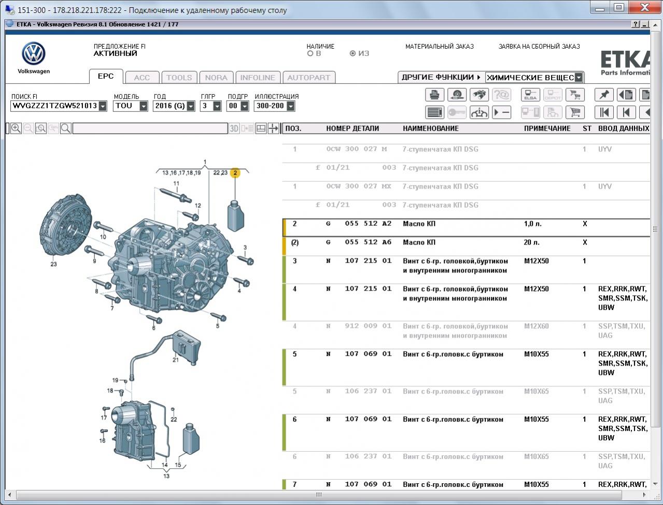The image size is (663, 505).
Task: Select the 'ИЗ' availability radio button
Action: [352, 53]
